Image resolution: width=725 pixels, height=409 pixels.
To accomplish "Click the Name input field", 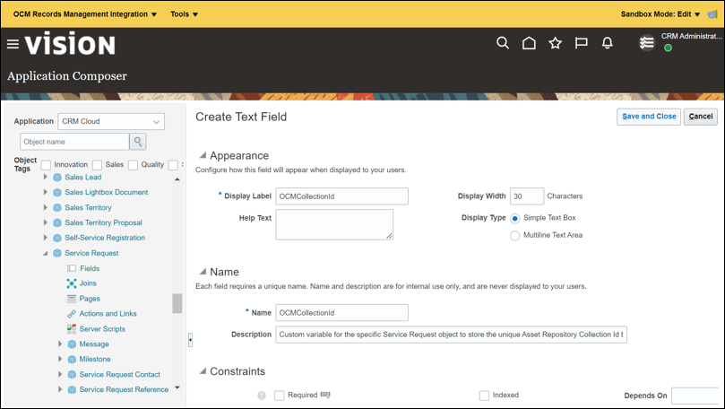I will pos(342,313).
